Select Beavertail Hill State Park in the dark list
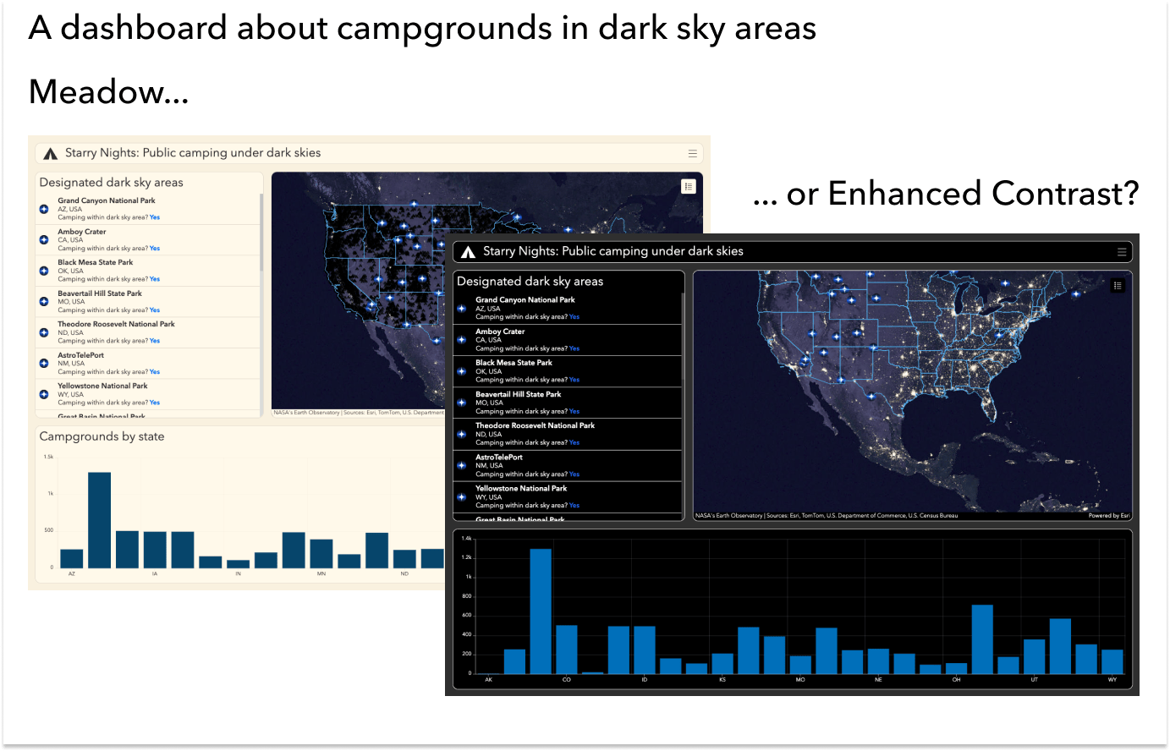The height and width of the screenshot is (751, 1170). [568, 403]
